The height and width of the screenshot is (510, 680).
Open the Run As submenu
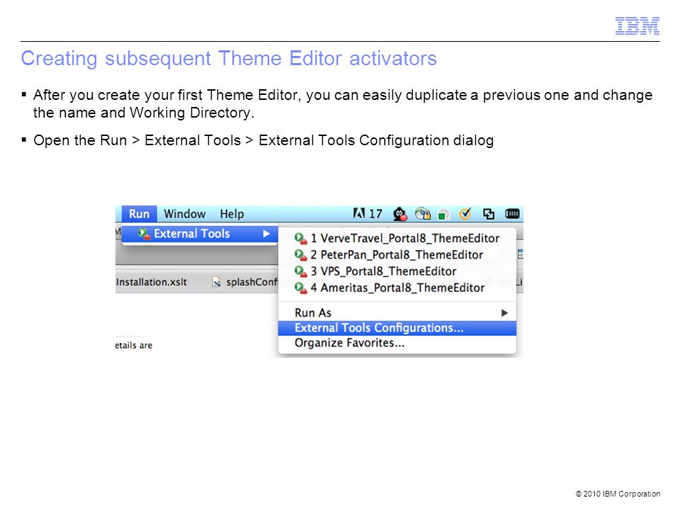(397, 313)
